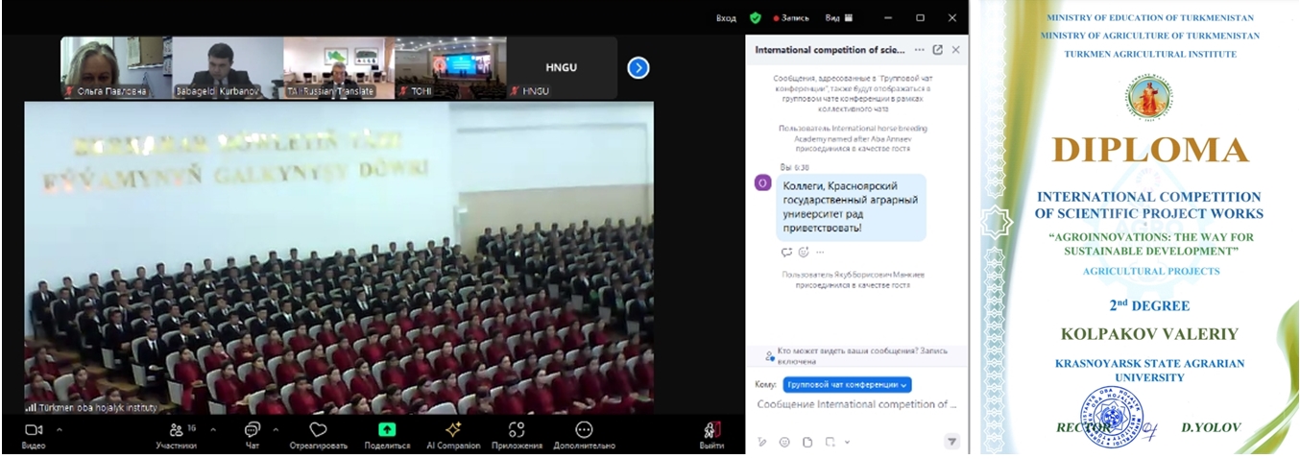Open the Участники participants panel

tap(177, 435)
